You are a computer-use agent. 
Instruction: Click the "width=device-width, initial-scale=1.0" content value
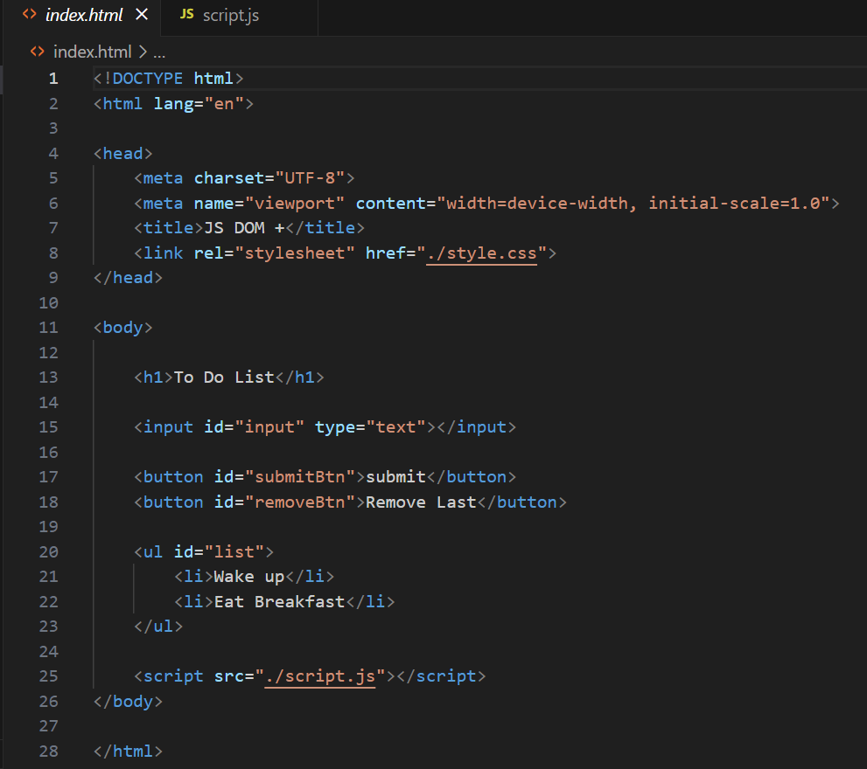[633, 204]
